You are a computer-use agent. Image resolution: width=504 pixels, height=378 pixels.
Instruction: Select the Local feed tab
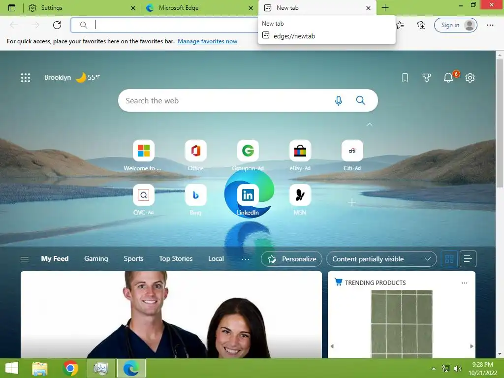[x=216, y=259]
